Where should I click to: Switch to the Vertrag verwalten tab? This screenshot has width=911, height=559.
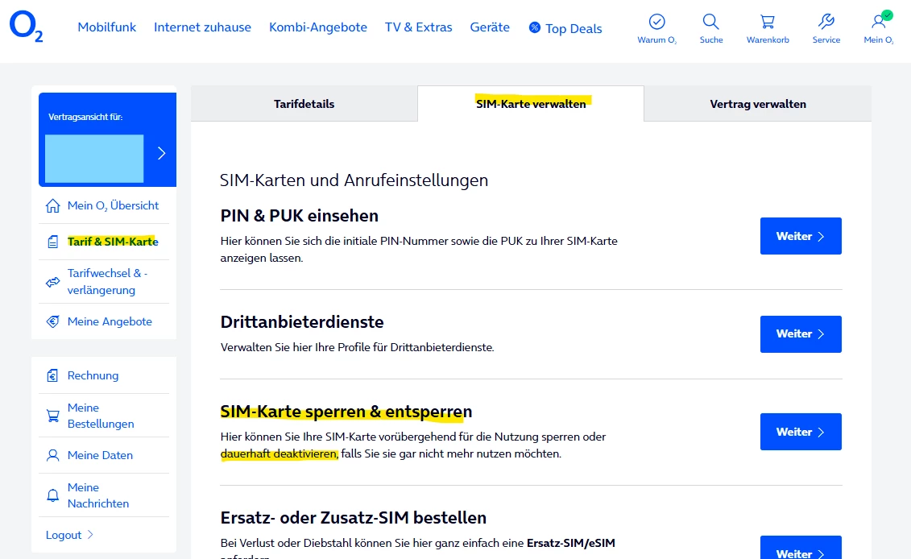[757, 104]
